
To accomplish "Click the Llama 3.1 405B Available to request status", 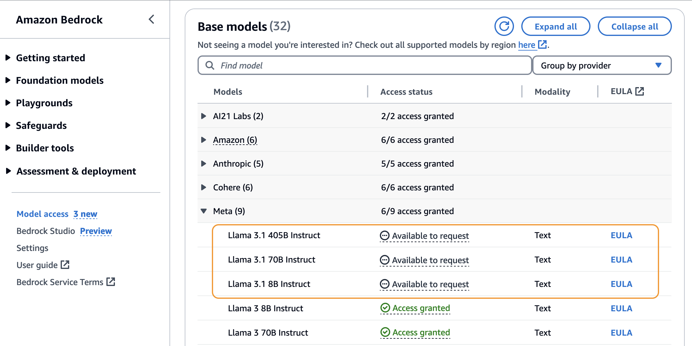I will (424, 236).
